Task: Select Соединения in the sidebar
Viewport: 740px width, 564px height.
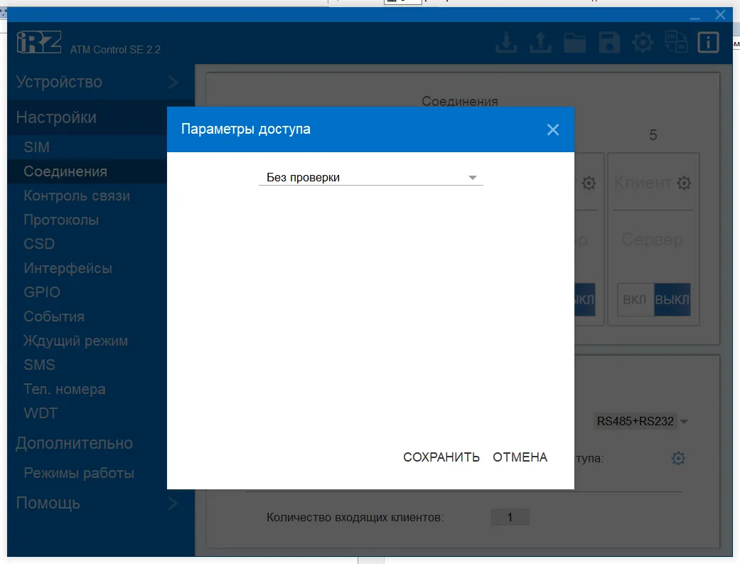Action: click(65, 171)
